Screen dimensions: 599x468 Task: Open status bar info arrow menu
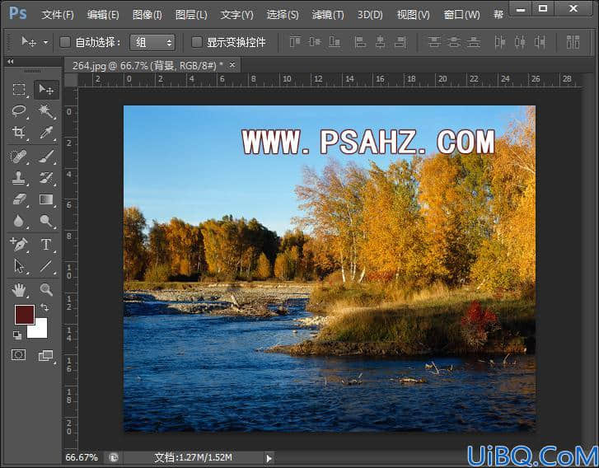click(269, 458)
